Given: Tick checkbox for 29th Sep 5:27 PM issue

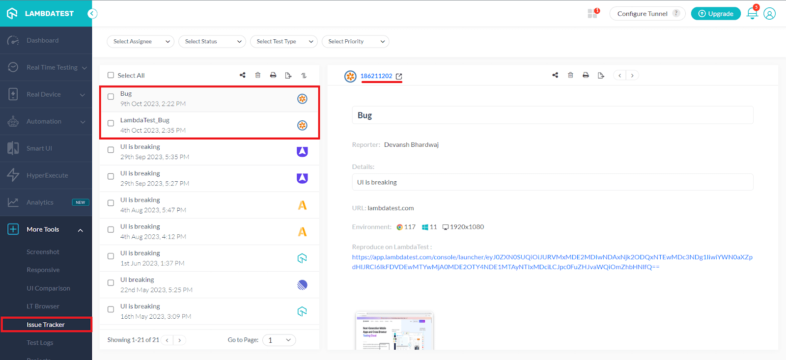Looking at the screenshot, I should (111, 176).
